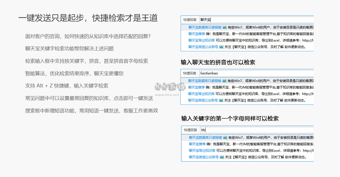Click 快捷回复 label beside the liaotianbao search box
340x177 pixels.
(190, 73)
